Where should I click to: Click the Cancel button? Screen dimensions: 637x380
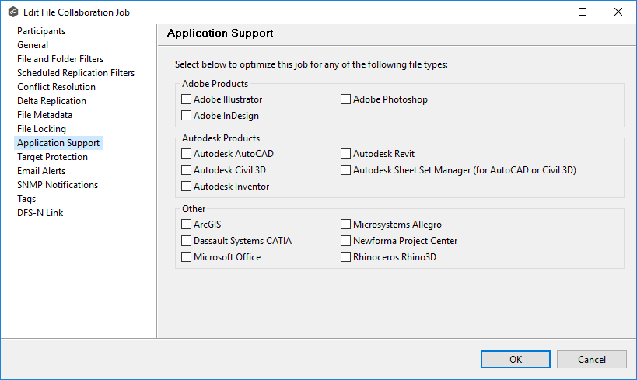point(591,359)
